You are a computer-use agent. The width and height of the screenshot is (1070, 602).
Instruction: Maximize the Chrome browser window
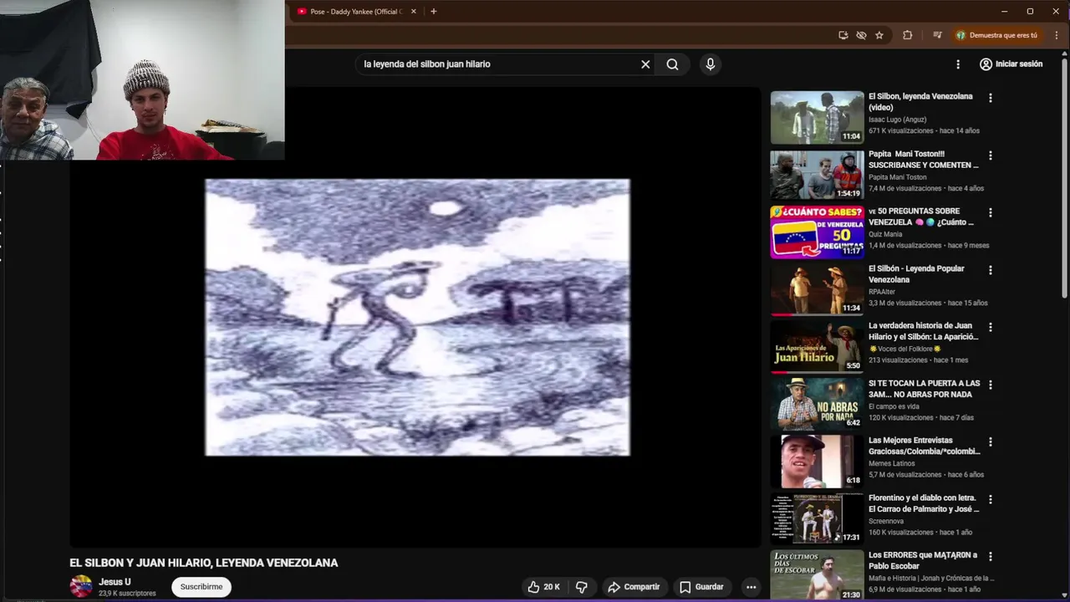tap(1030, 12)
